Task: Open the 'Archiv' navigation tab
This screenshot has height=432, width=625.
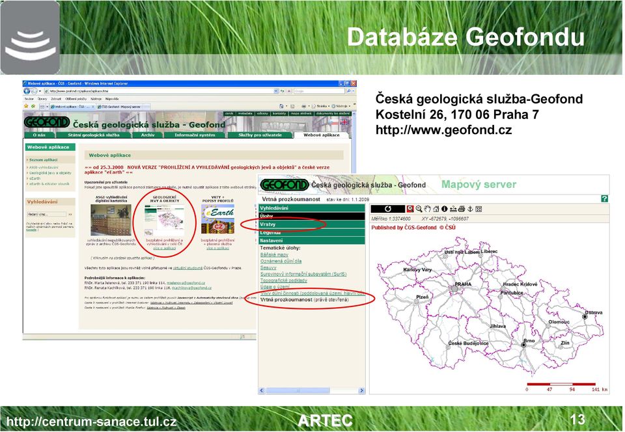Action: pyautogui.click(x=148, y=135)
